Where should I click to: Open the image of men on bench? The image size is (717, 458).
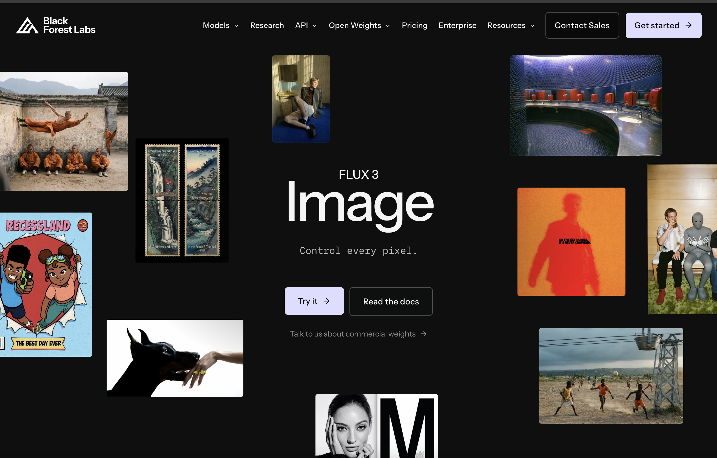(x=682, y=239)
